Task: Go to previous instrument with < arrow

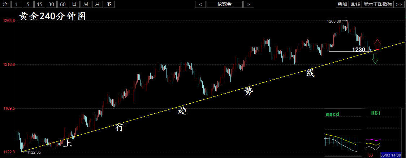Action: 200,4
